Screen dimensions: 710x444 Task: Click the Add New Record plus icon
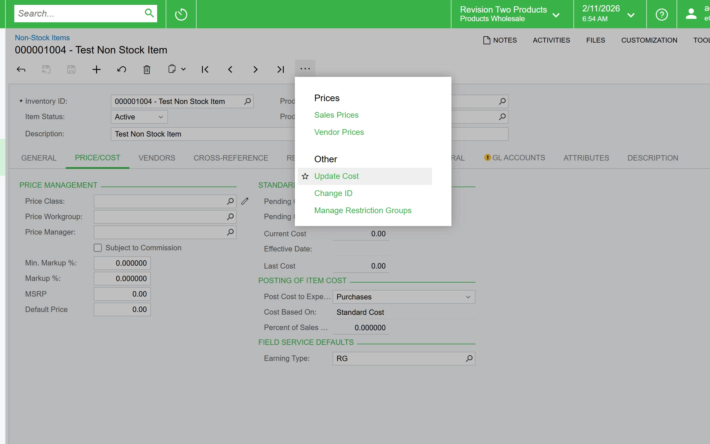coord(96,70)
